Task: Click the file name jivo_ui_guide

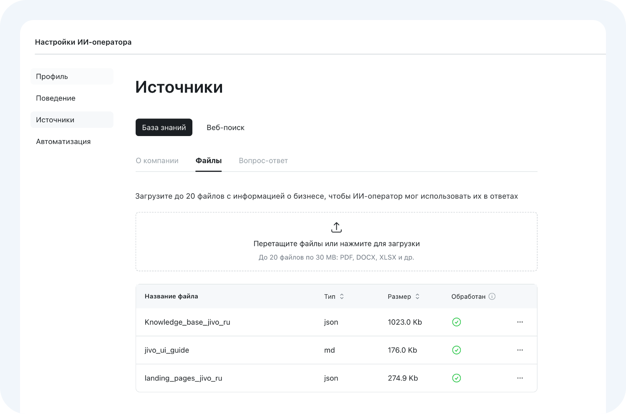Action: 167,350
